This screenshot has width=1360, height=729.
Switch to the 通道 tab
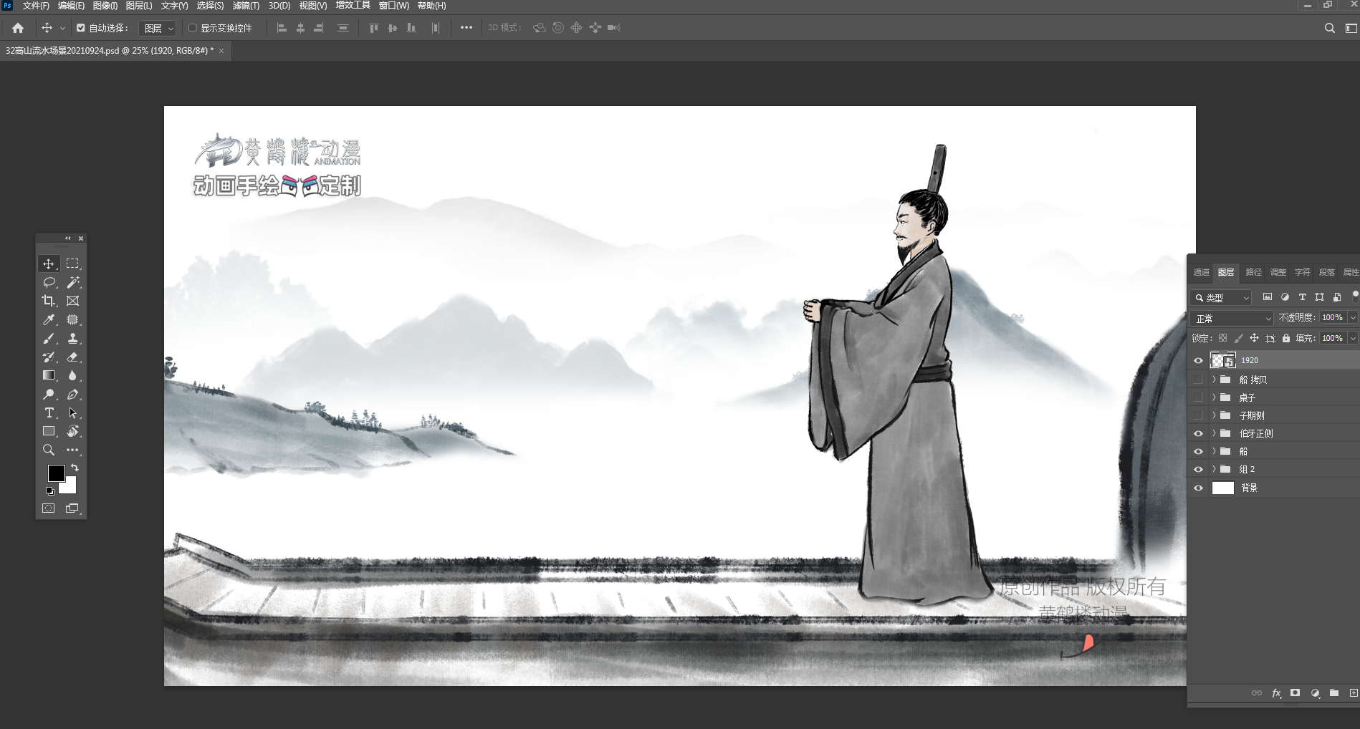pyautogui.click(x=1201, y=272)
